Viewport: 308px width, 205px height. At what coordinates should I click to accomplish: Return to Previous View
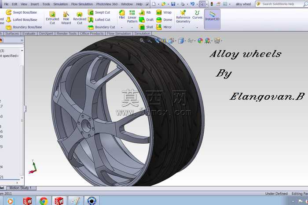[x=157, y=41]
